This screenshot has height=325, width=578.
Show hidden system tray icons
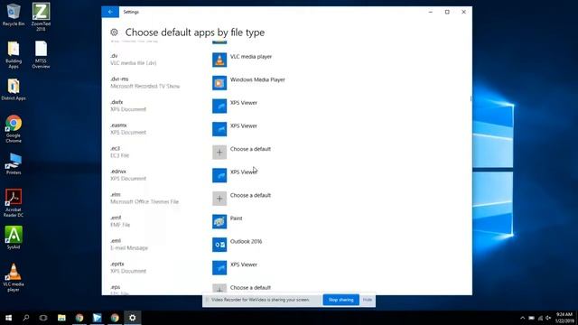[x=522, y=318]
